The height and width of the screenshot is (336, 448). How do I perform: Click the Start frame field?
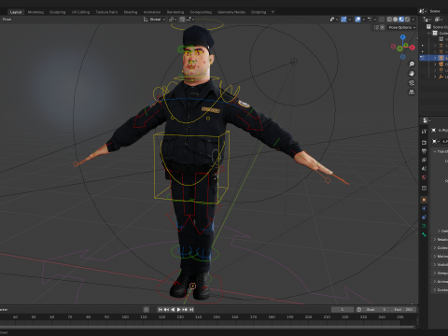pos(376,310)
